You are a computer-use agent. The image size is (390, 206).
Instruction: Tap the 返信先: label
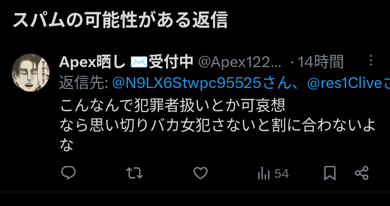(84, 84)
